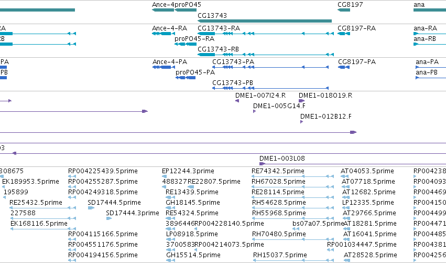This screenshot has width=446, height=263.
Task: Select the RP004225439.5prime EST label
Action: pos(103,171)
